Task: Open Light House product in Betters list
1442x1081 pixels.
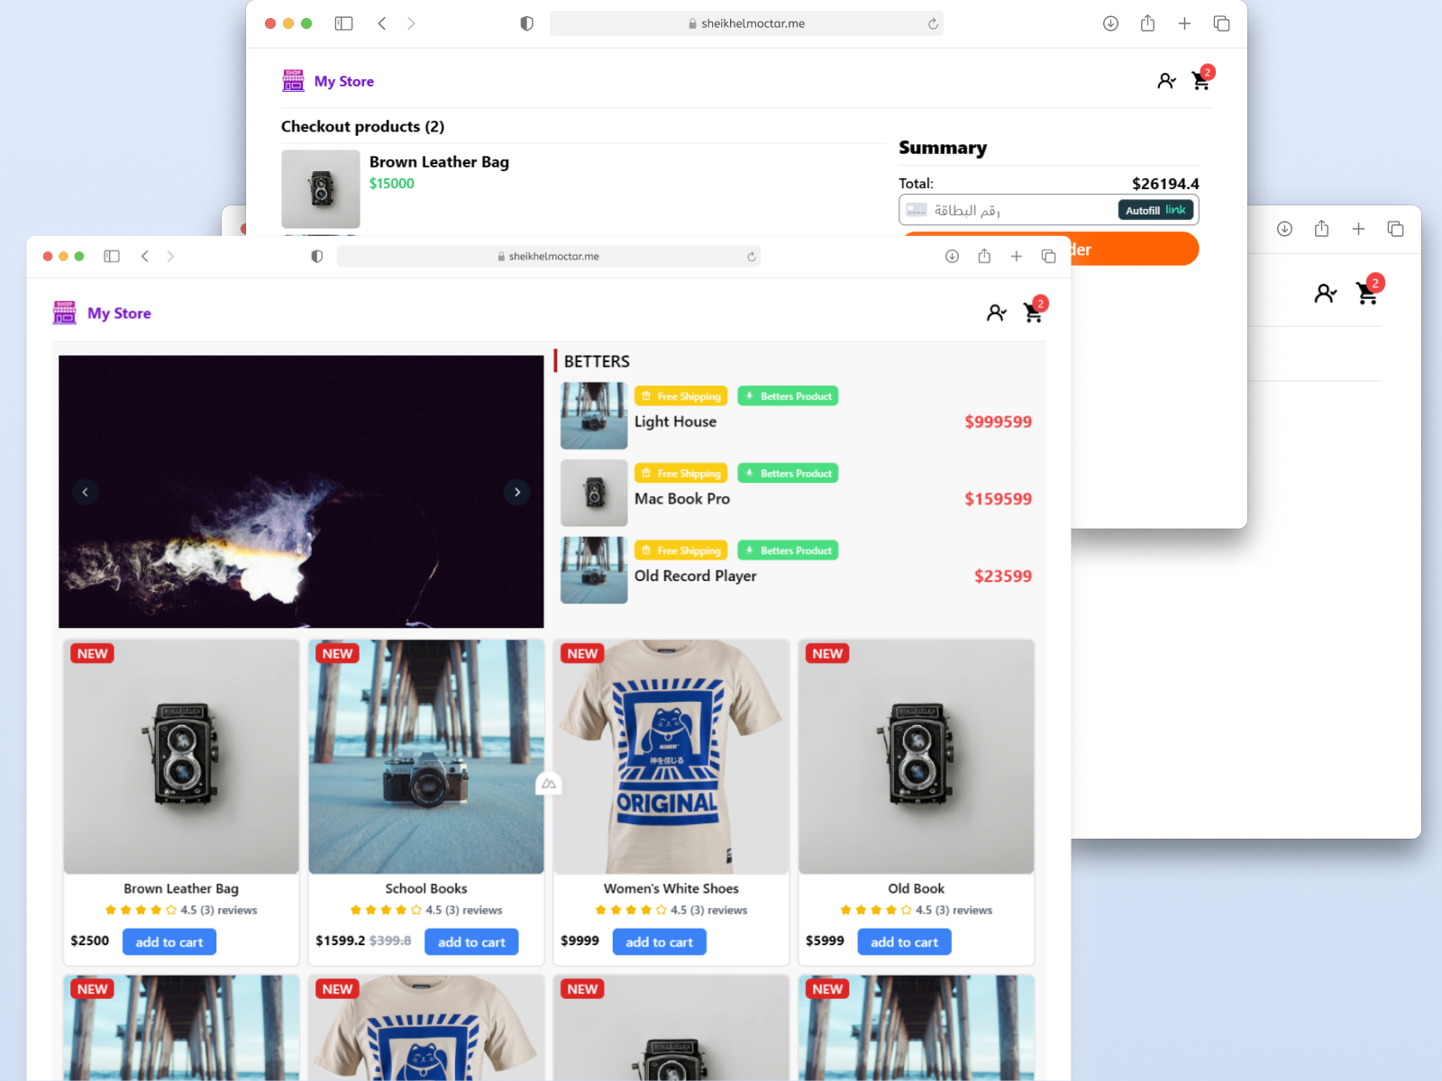Action: (676, 422)
